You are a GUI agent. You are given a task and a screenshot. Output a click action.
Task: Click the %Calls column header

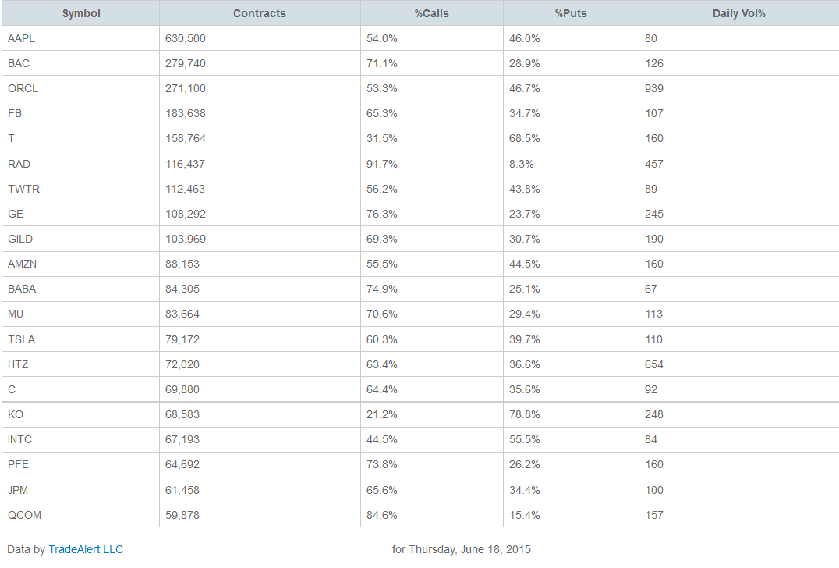tap(431, 13)
